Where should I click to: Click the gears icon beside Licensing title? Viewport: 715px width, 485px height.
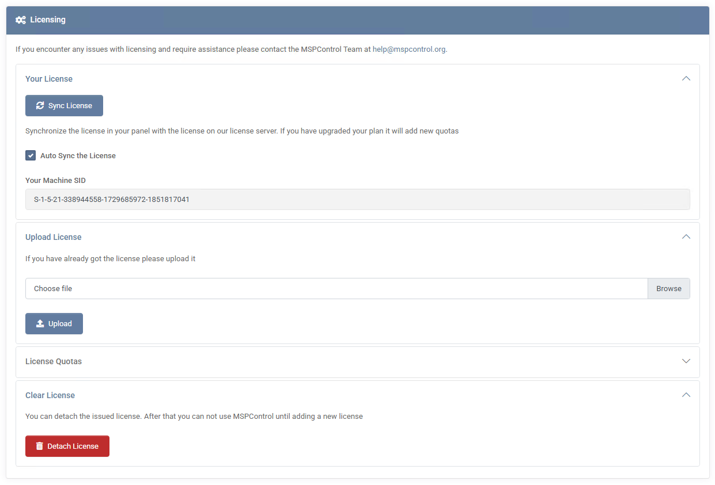point(20,20)
